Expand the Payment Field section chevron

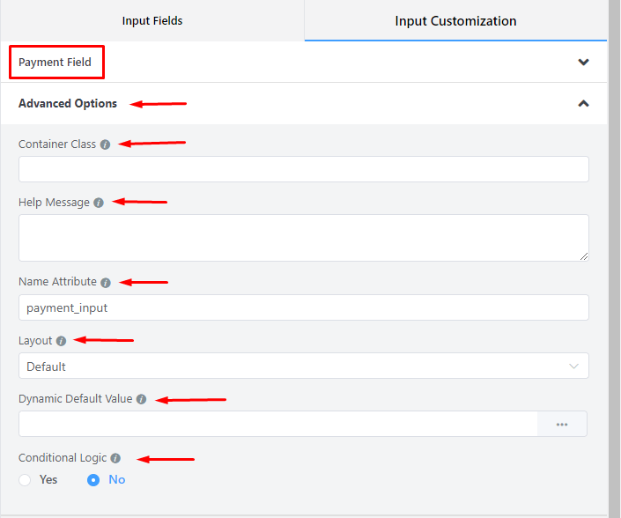click(x=583, y=63)
